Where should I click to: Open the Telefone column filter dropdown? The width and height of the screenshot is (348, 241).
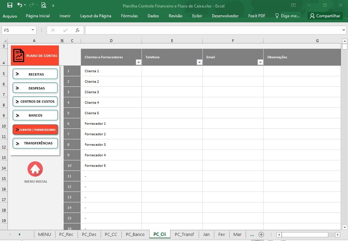click(199, 62)
